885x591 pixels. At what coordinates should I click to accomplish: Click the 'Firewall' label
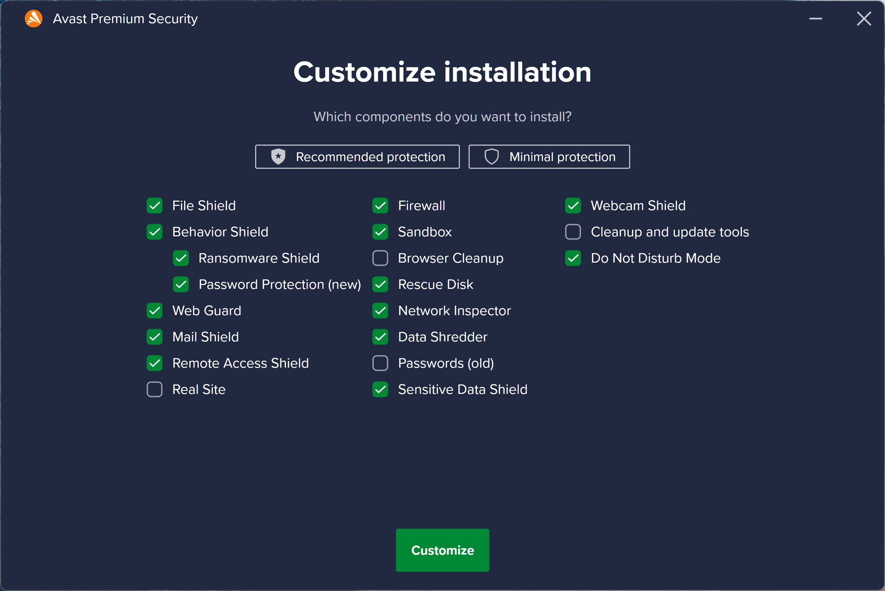click(422, 206)
